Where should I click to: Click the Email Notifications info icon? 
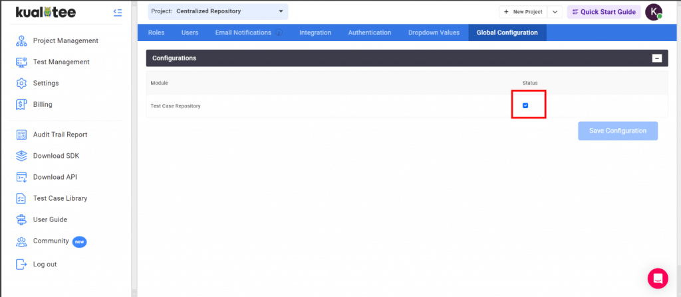click(279, 32)
